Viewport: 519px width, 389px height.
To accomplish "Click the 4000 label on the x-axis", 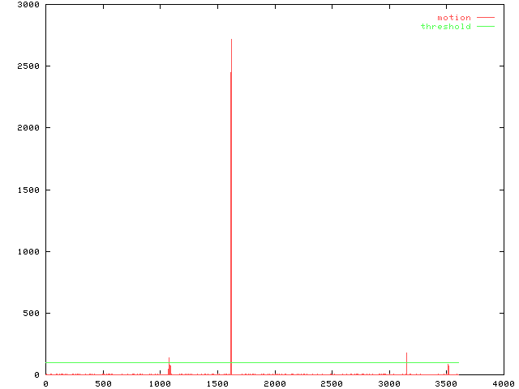I will 503,383.
